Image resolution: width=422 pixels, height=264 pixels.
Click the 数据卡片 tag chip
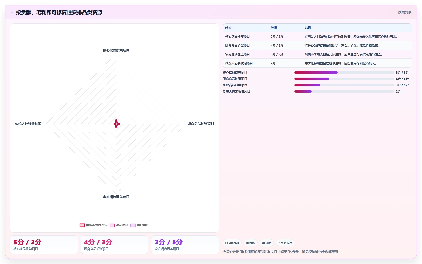285,243
